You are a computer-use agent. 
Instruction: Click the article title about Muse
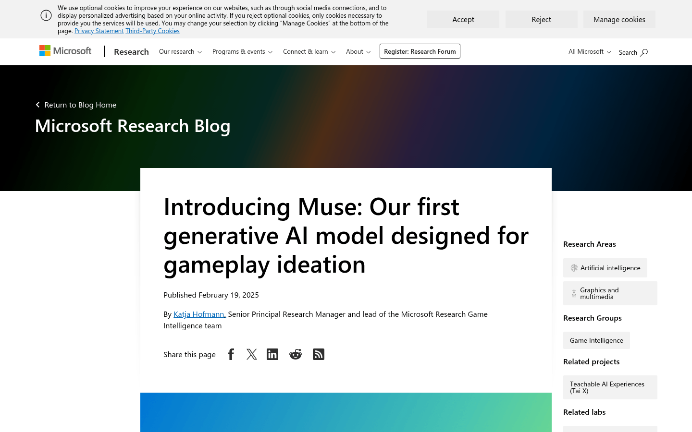346,235
